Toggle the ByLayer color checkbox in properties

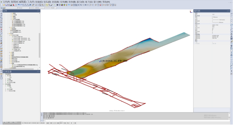pos(213,17)
